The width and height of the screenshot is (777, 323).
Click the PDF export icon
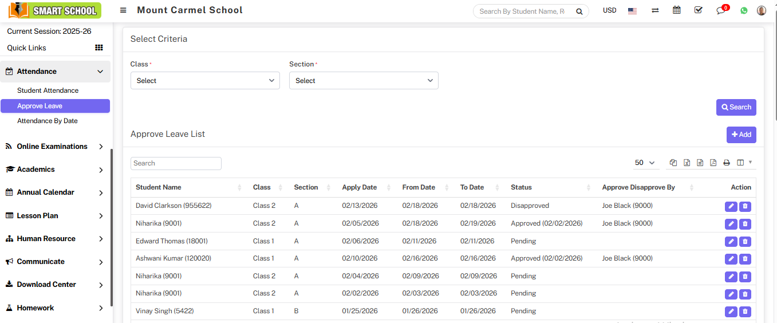pyautogui.click(x=713, y=163)
